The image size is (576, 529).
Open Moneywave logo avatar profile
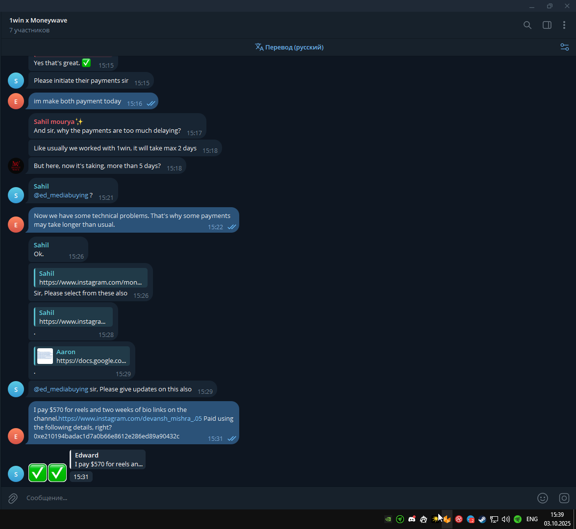click(x=16, y=166)
